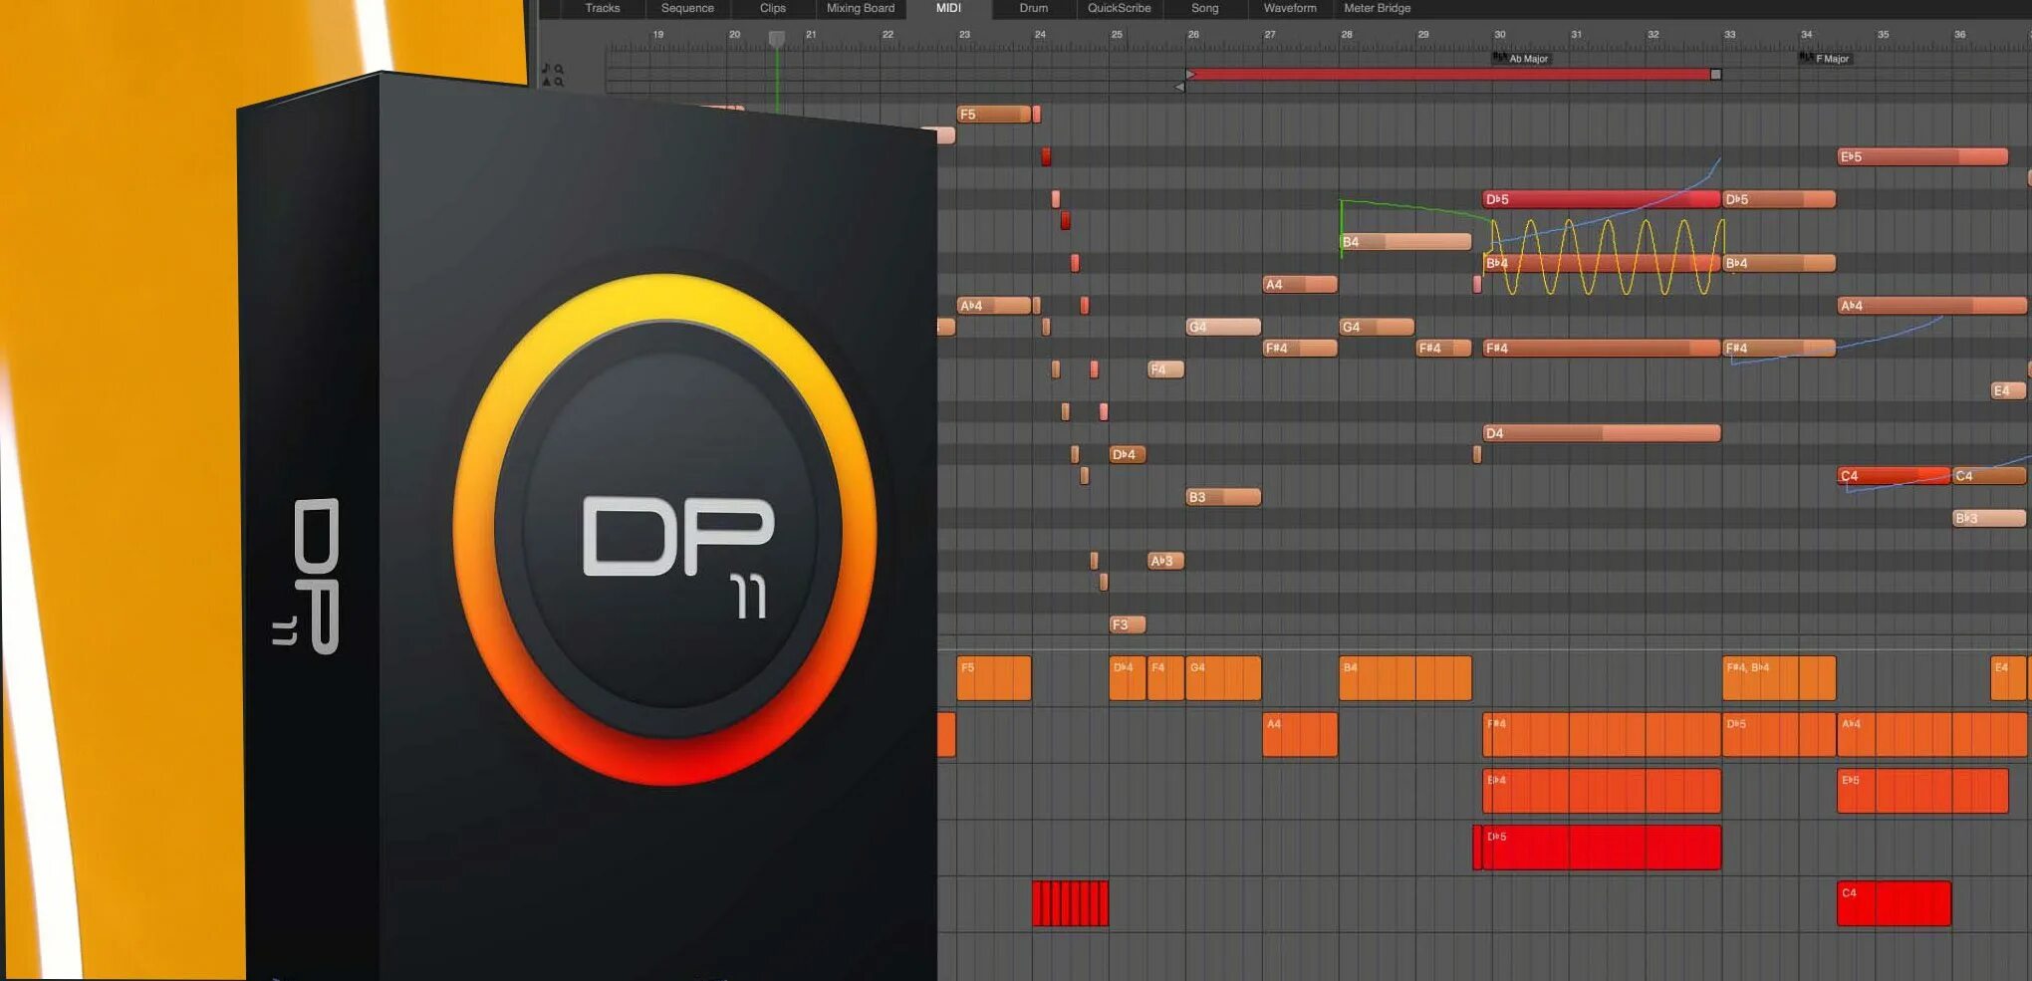
Task: Select the F5 block in the lower lane
Action: pos(994,678)
